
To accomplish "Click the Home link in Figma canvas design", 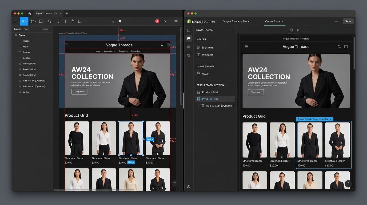I will (97, 51).
